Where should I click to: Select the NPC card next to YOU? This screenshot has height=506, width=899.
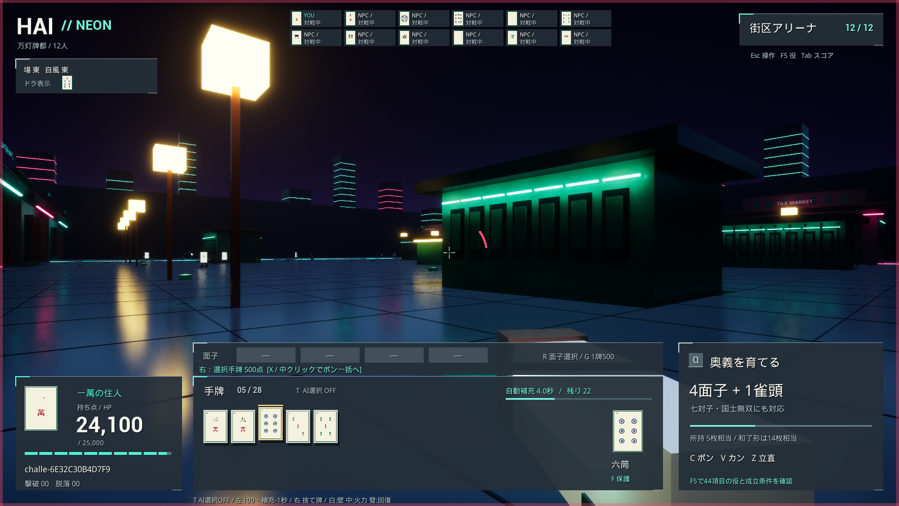click(x=370, y=19)
